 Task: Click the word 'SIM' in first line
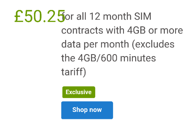(x=143, y=16)
